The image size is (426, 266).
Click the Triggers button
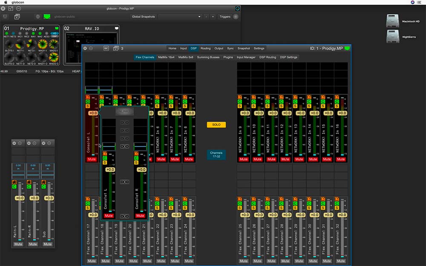click(225, 17)
